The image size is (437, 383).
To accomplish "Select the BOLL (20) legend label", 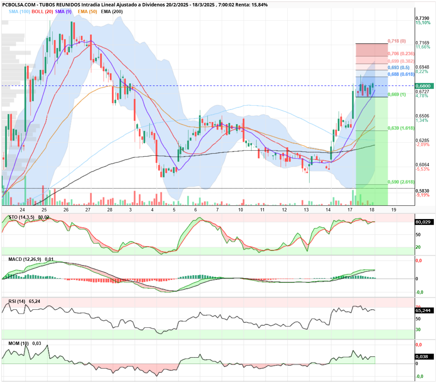I will (42, 11).
